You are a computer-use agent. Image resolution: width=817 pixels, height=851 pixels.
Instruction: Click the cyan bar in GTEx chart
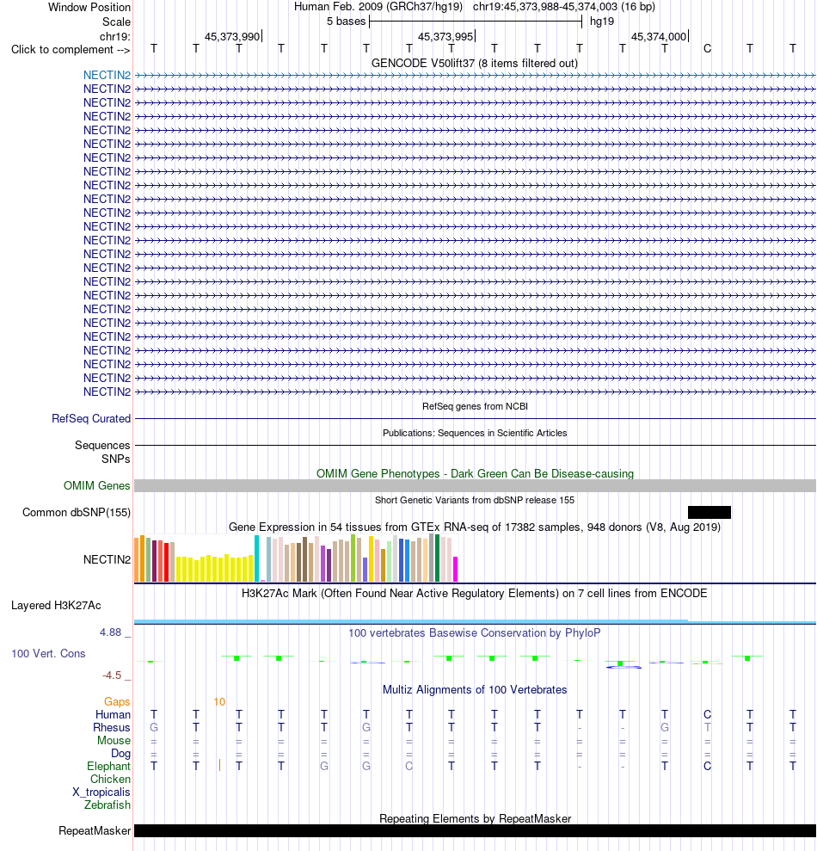pos(256,558)
